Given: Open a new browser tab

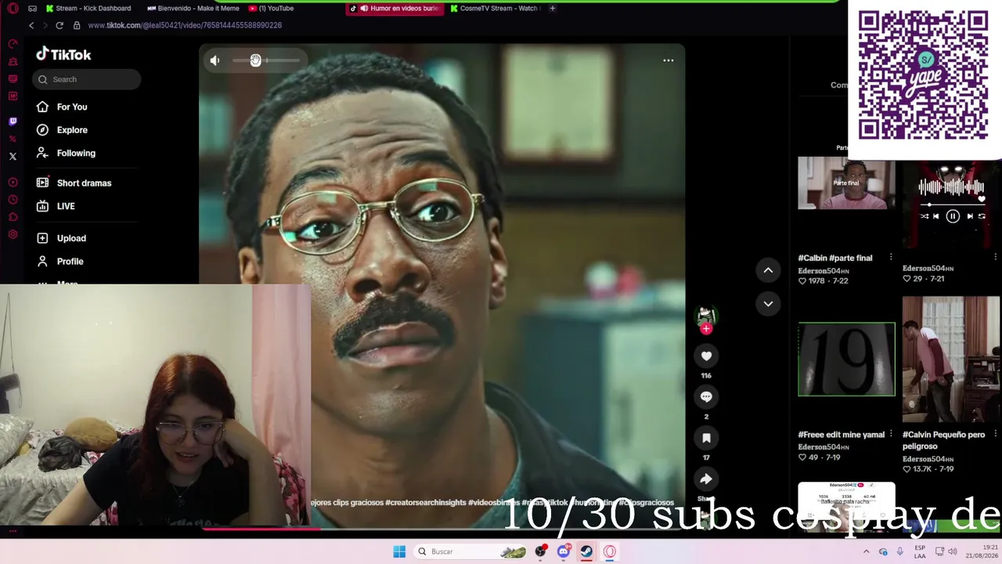Looking at the screenshot, I should (x=553, y=9).
